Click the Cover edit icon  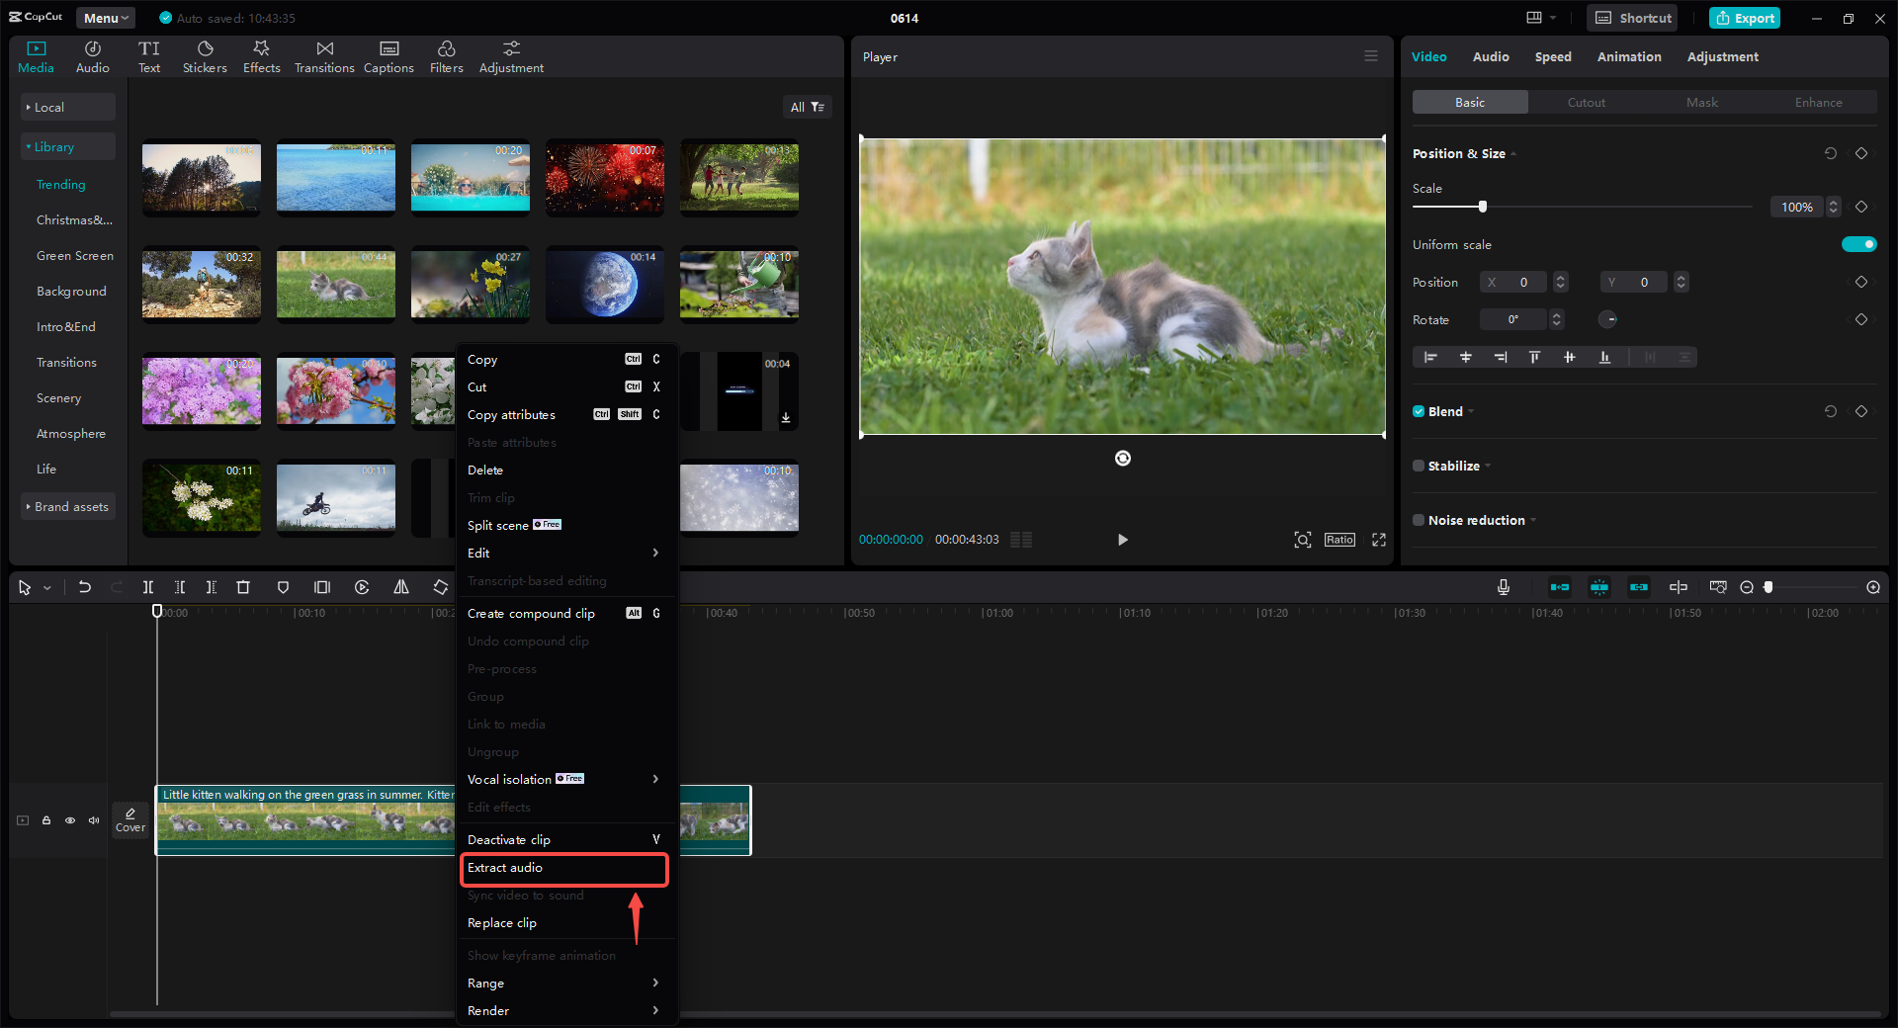point(130,819)
